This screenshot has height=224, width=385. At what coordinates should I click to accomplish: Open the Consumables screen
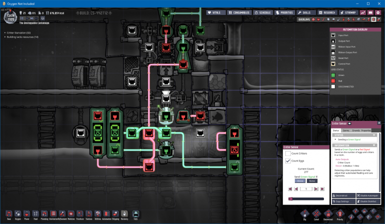tap(239, 12)
